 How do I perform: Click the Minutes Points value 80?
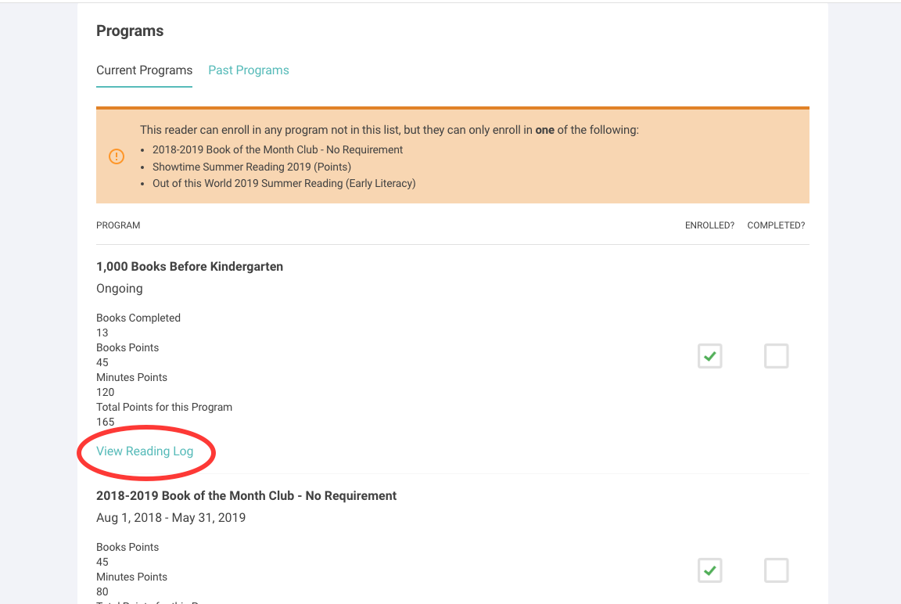(x=102, y=591)
